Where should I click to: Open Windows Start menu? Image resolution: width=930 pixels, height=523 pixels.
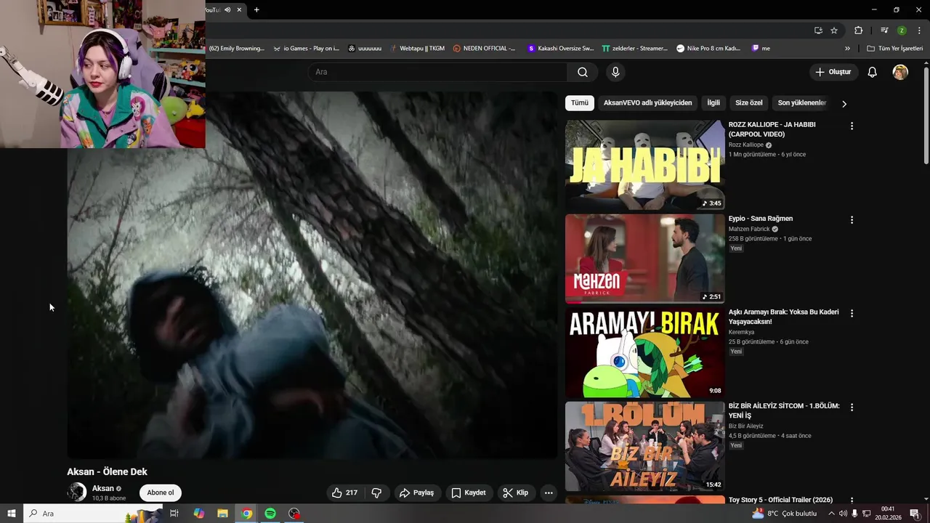click(x=12, y=514)
